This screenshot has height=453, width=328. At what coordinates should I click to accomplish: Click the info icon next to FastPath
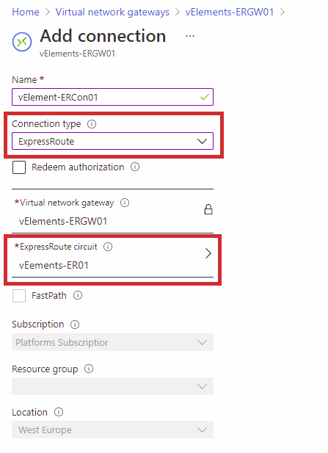coord(78,296)
